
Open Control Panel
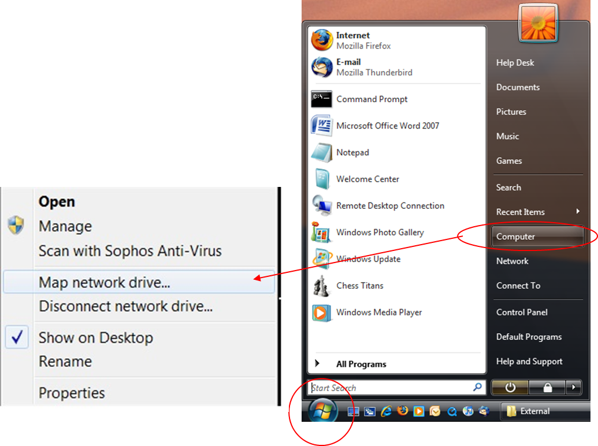pos(522,312)
